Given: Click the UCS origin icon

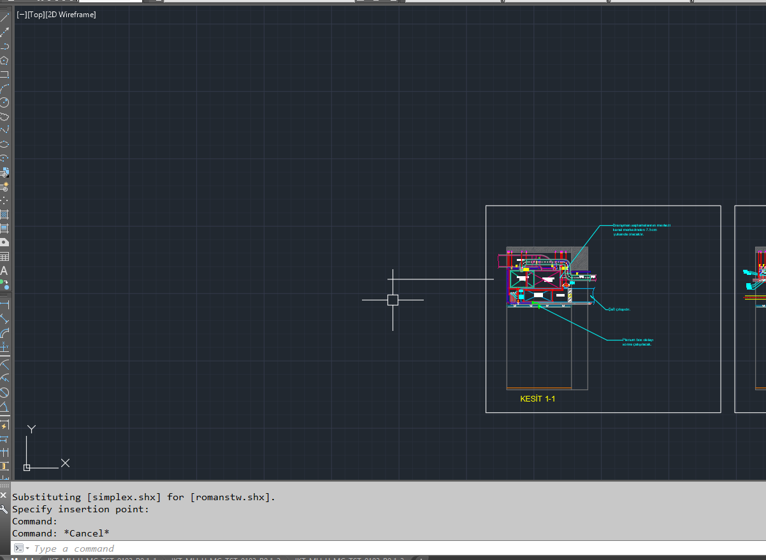Looking at the screenshot, I should [27, 468].
